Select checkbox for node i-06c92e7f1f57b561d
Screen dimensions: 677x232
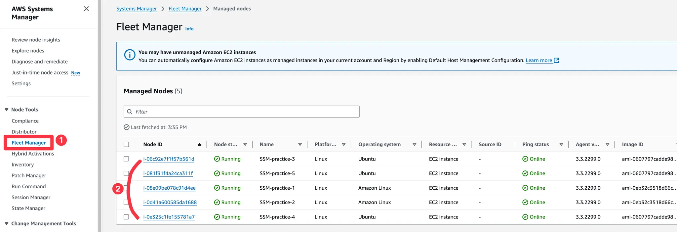coord(126,159)
